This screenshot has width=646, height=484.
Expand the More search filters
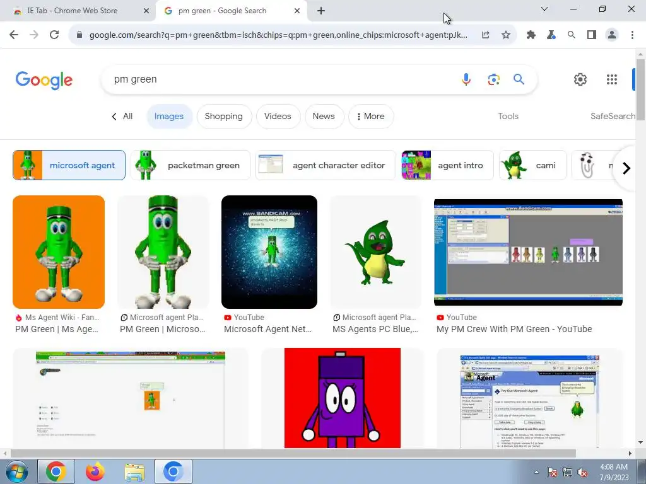(x=371, y=117)
